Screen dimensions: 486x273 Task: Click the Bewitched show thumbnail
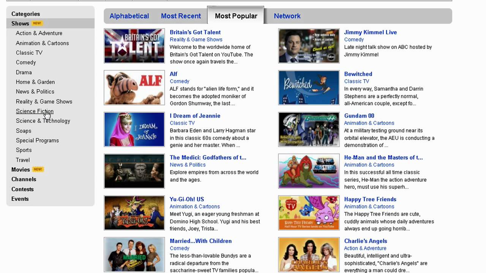point(309,88)
